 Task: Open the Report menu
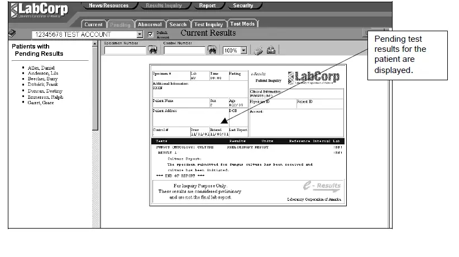[207, 6]
